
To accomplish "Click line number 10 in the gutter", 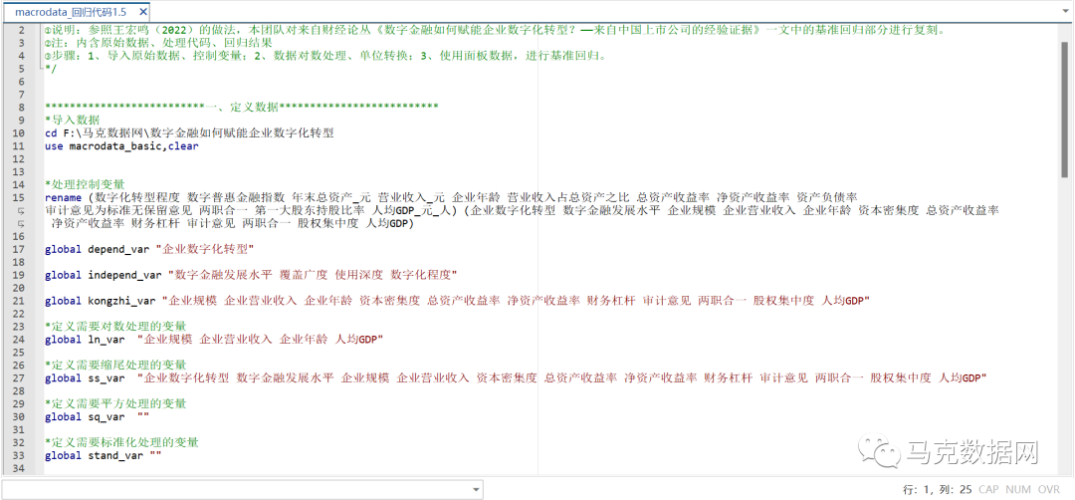I will click(19, 132).
